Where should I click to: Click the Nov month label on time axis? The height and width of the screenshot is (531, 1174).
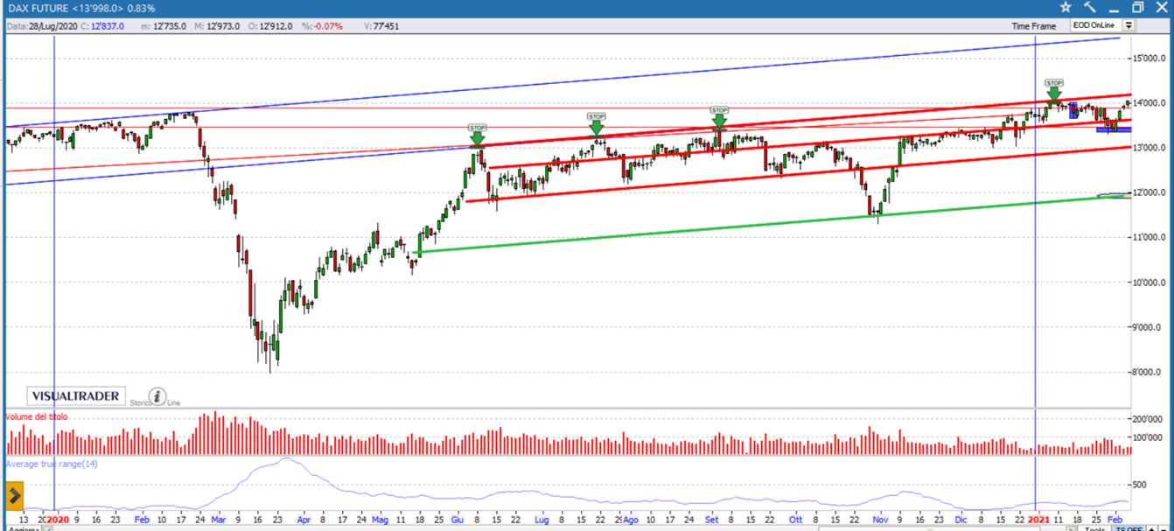click(x=880, y=518)
